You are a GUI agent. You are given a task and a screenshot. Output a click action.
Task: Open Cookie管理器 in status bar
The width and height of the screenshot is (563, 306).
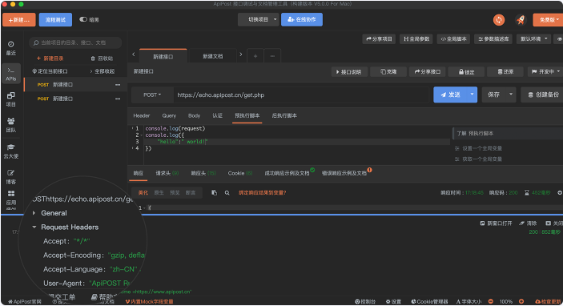(x=429, y=301)
